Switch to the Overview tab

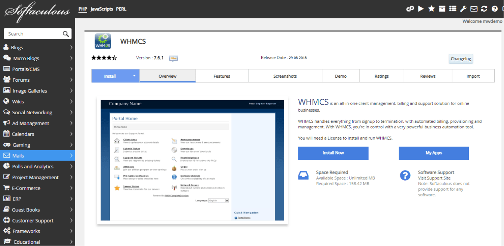[x=168, y=76]
